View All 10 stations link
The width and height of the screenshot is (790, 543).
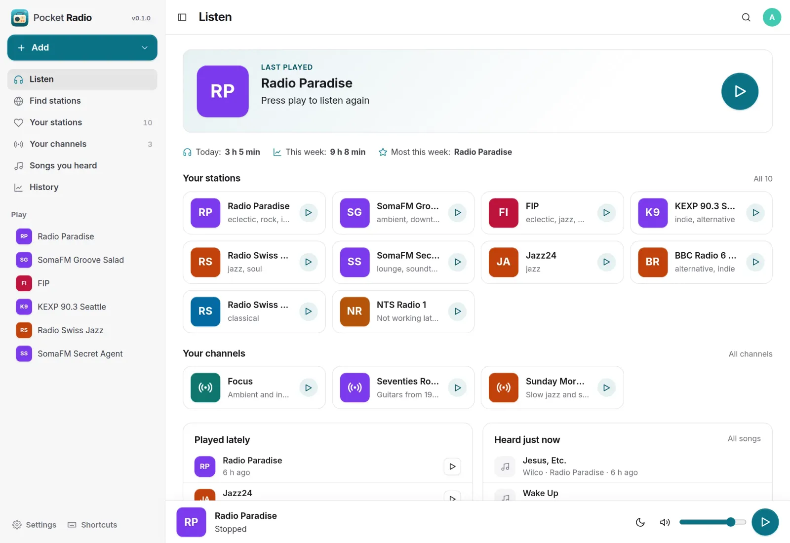(x=763, y=179)
